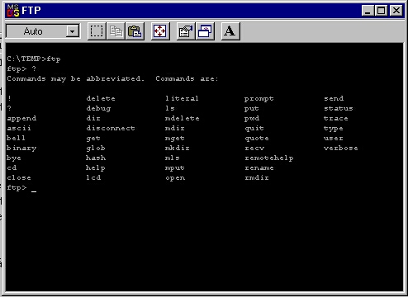This screenshot has width=408, height=297.
Task: Click the Mark selection toolbar icon
Action: [97, 31]
